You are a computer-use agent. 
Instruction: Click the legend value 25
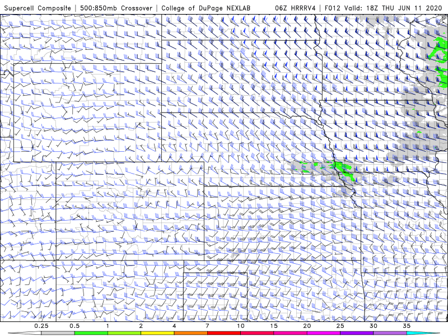340,326
